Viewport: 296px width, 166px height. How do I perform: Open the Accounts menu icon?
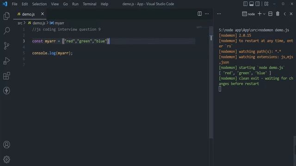pyautogui.click(x=6, y=144)
